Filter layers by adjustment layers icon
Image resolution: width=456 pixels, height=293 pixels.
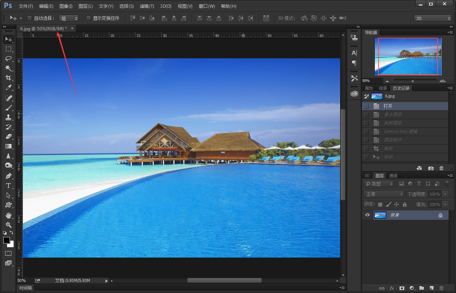(x=410, y=184)
